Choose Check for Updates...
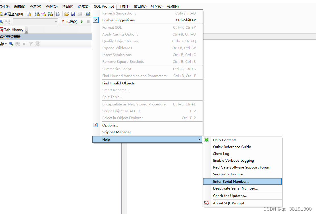 (x=230, y=196)
